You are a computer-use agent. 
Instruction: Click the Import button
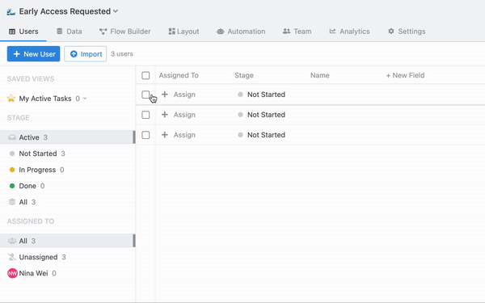(86, 54)
